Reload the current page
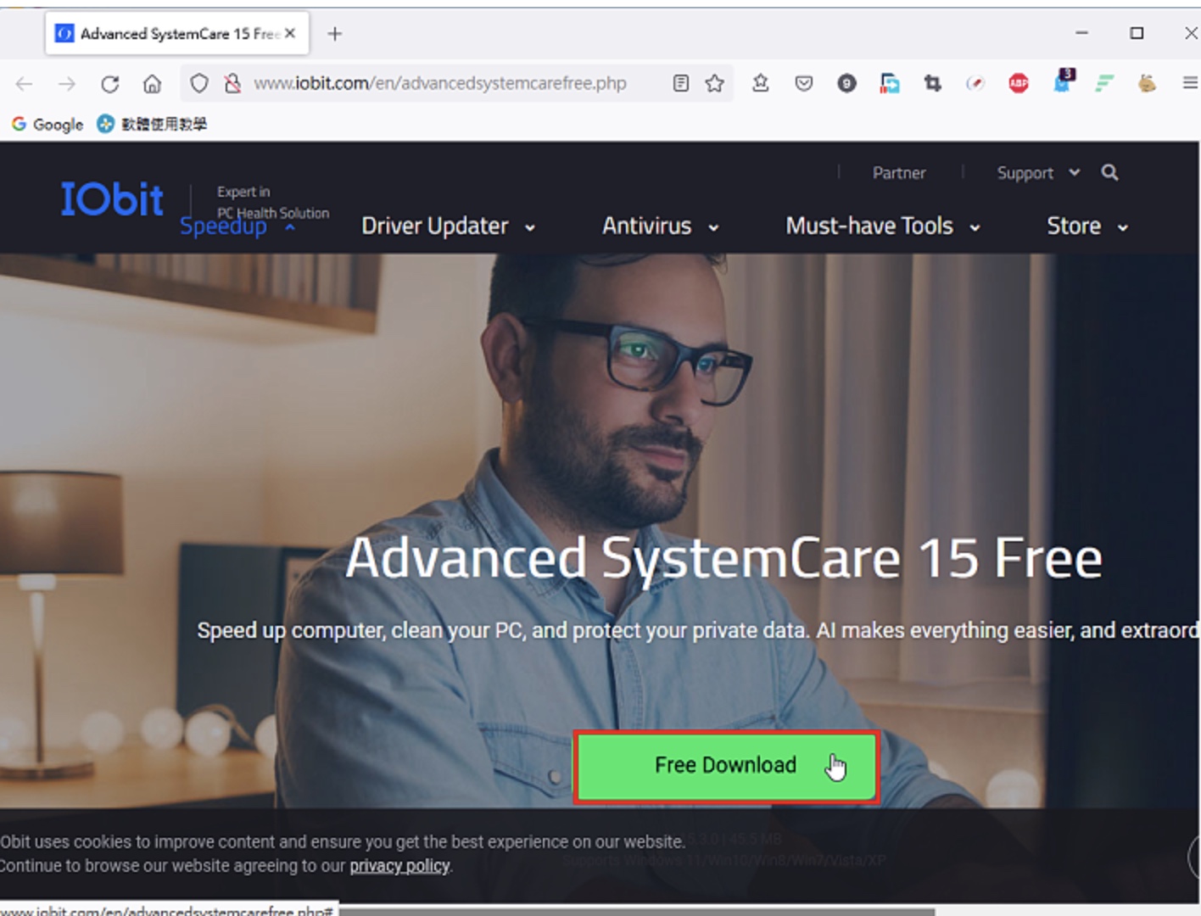 [x=110, y=83]
